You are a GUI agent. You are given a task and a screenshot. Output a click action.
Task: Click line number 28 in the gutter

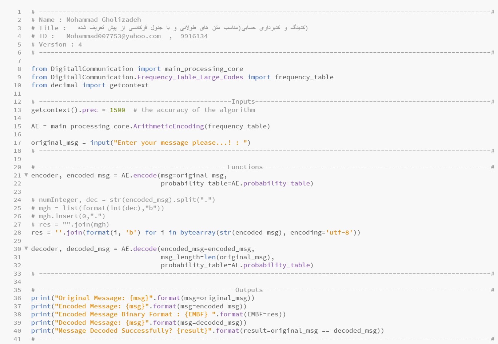pos(17,232)
